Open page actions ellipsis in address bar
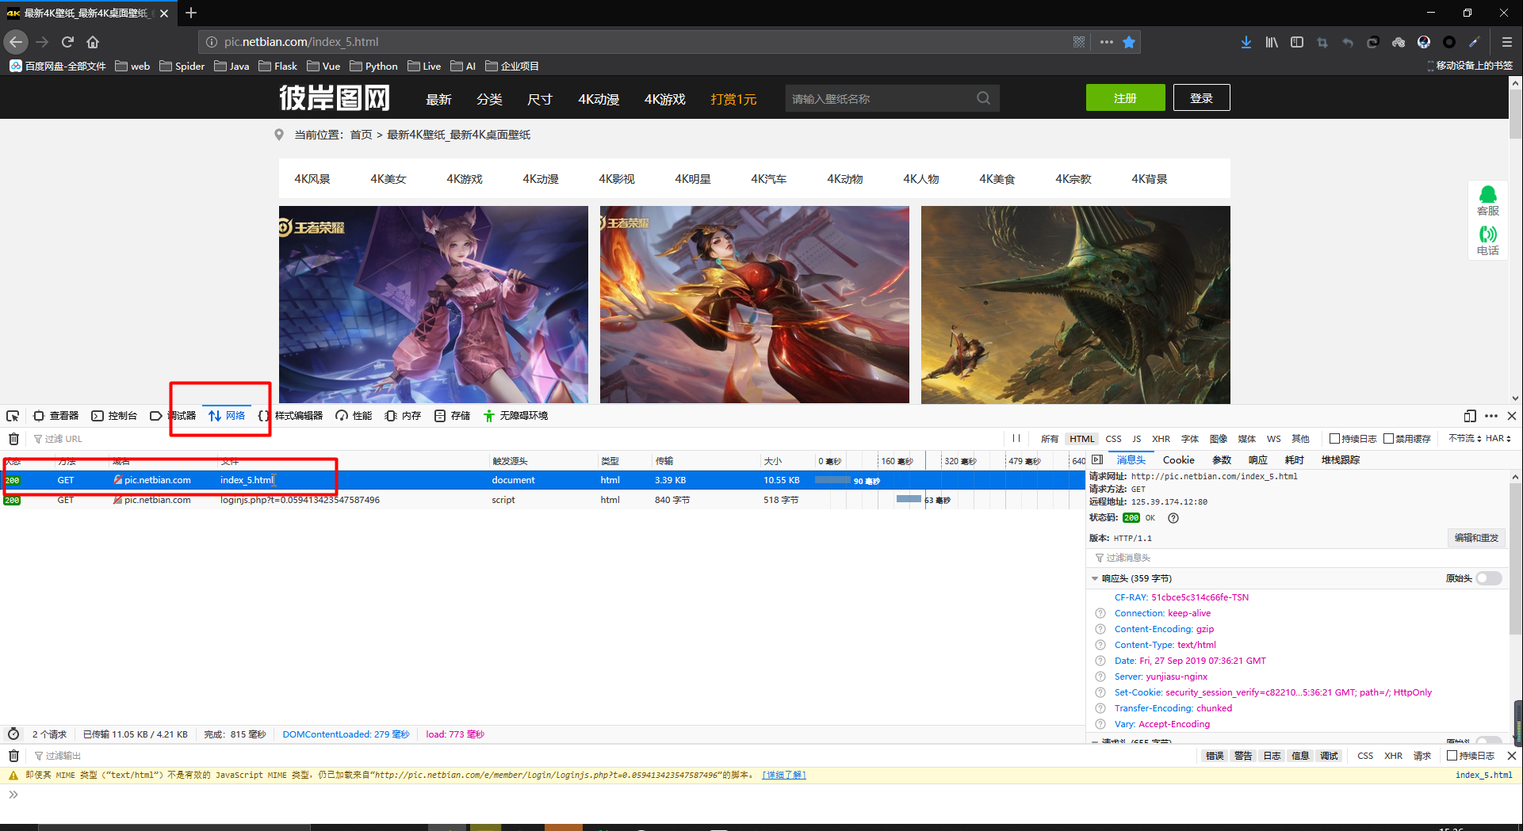Screen dimensions: 1523x831 pyautogui.click(x=1107, y=42)
